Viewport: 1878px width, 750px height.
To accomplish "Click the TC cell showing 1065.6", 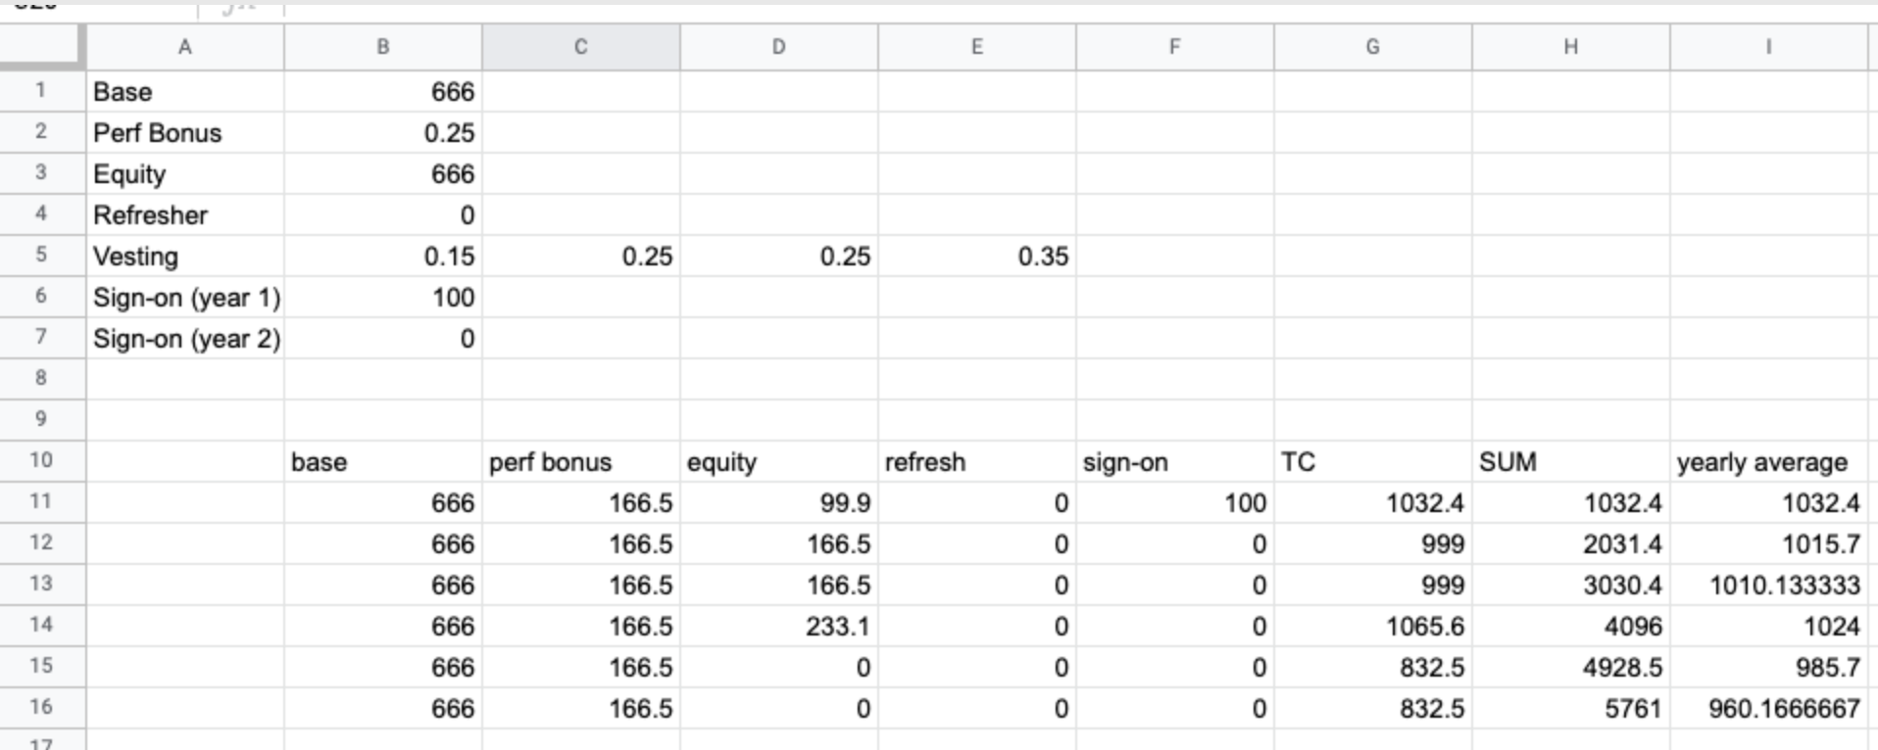I will [x=1372, y=627].
